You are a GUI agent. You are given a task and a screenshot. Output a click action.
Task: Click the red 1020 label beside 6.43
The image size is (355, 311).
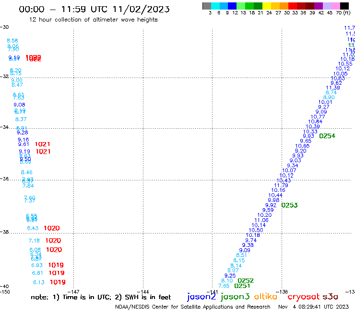tap(52, 228)
